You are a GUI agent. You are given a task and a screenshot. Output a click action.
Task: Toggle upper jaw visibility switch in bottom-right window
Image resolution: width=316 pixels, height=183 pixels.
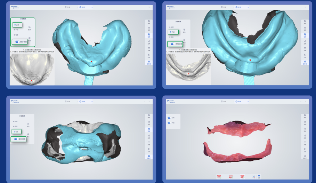coord(170,118)
